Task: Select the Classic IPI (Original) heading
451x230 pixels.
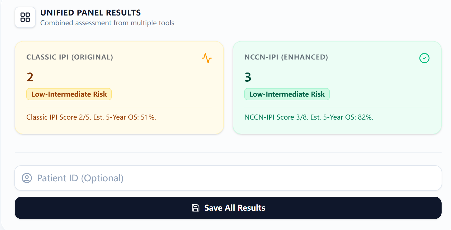Action: tap(70, 57)
